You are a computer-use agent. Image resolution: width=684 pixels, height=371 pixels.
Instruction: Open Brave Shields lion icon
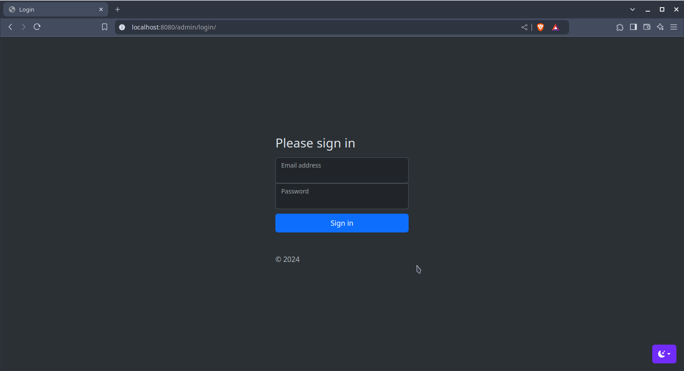pyautogui.click(x=540, y=27)
